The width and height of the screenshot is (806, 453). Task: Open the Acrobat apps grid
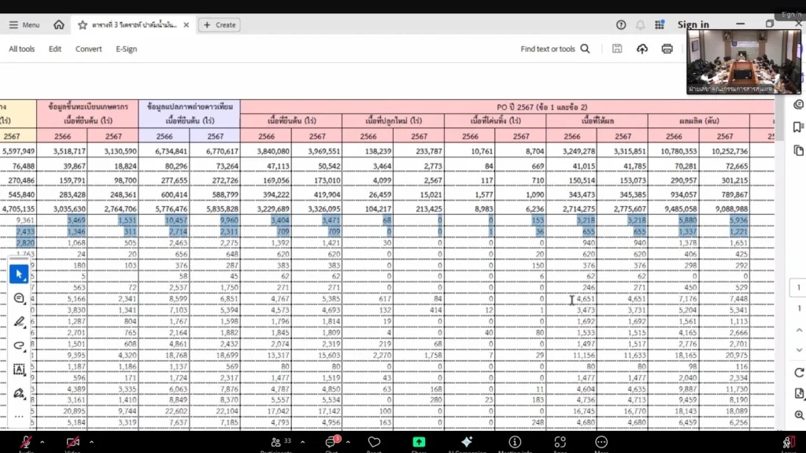coord(660,24)
